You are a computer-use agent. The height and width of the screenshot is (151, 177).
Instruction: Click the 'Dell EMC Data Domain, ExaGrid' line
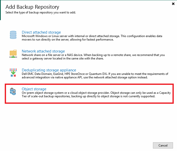tap(95, 74)
